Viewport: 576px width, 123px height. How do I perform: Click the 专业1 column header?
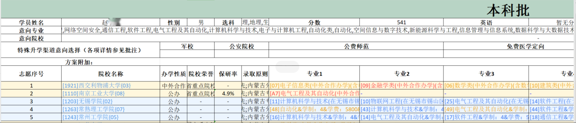(314, 74)
